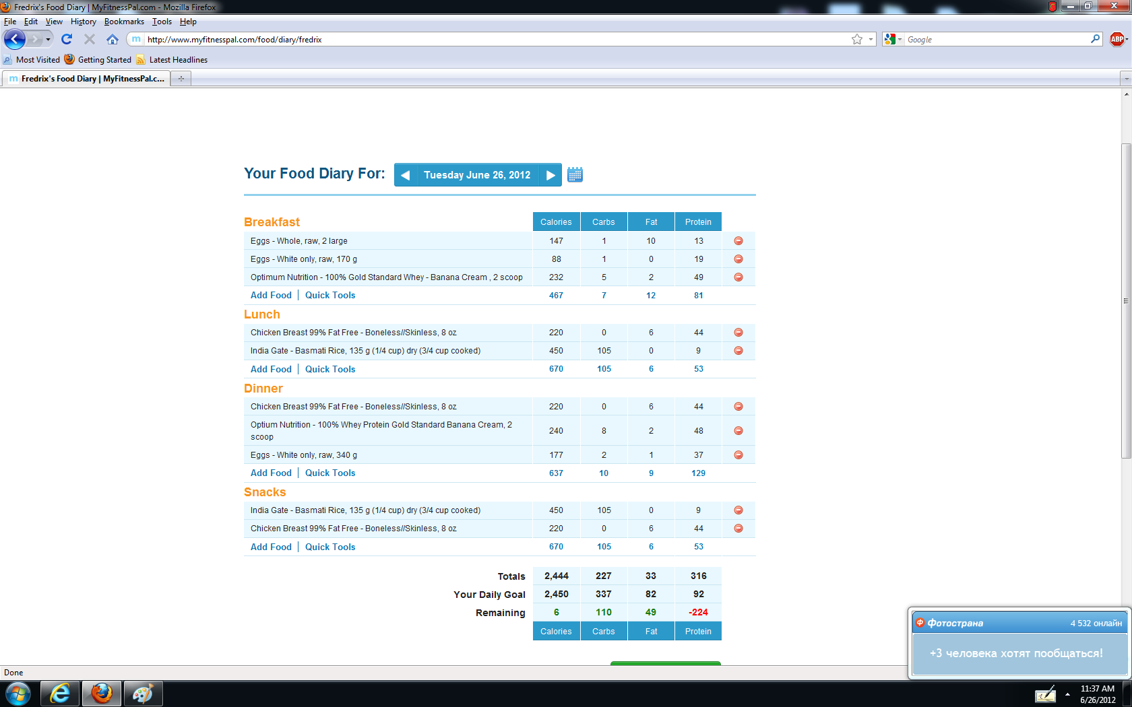The width and height of the screenshot is (1132, 707).
Task: Remove Eggs White only 340 g from Dinner
Action: click(738, 455)
